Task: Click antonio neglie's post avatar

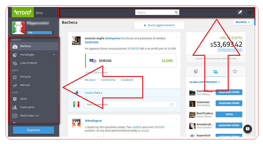Action: 76,41
